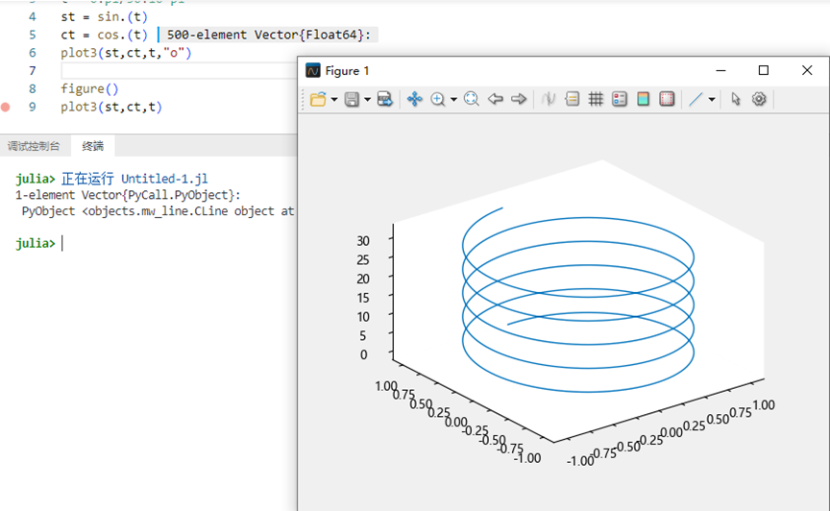Open figure settings with the gear icon
This screenshot has width=830, height=511.
pos(759,99)
